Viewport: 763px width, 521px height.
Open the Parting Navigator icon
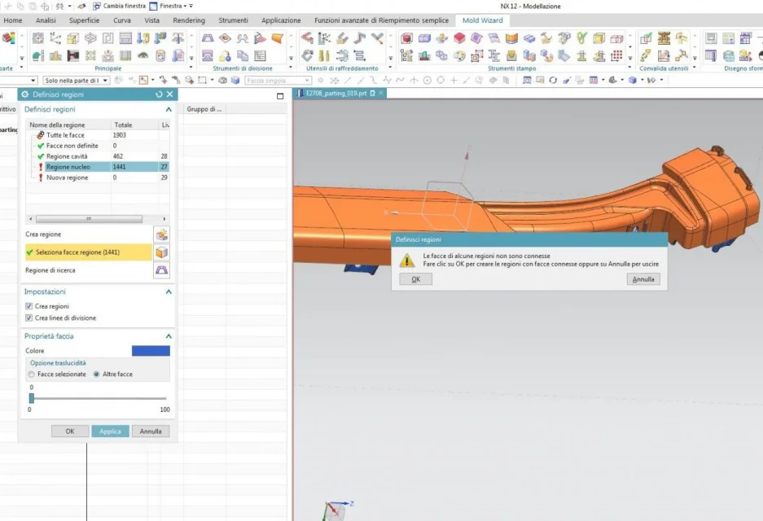click(x=260, y=55)
